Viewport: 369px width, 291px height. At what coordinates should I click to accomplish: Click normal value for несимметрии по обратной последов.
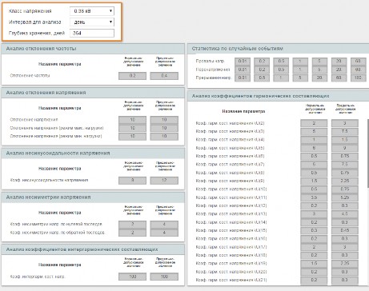click(132, 233)
